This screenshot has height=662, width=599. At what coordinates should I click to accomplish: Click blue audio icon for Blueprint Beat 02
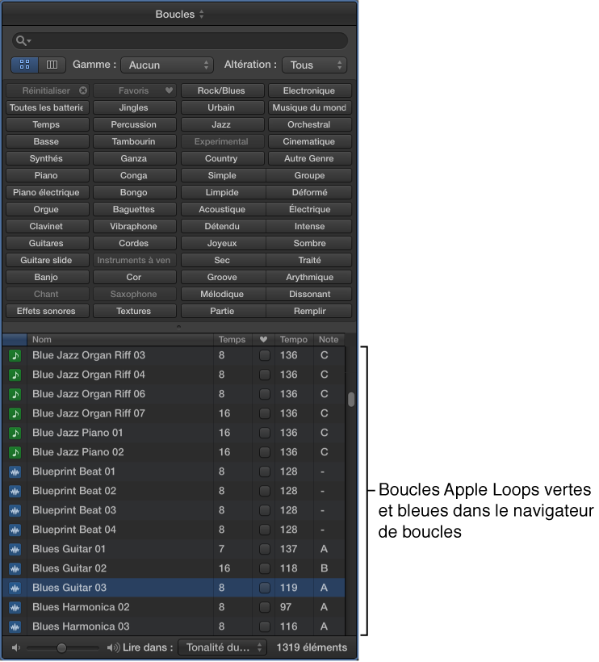click(15, 492)
